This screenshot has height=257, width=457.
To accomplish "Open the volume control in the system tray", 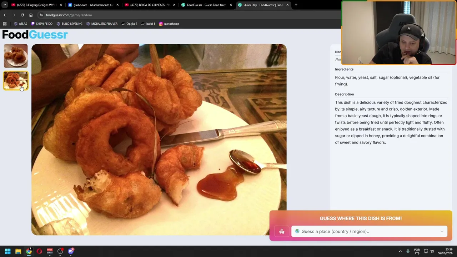I will pyautogui.click(x=432, y=251).
